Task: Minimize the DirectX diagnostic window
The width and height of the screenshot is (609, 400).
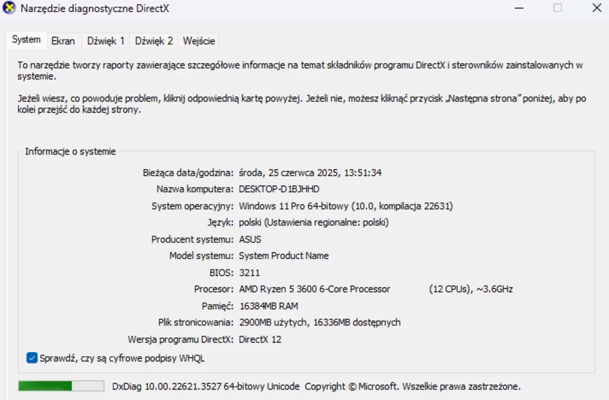Action: point(519,8)
